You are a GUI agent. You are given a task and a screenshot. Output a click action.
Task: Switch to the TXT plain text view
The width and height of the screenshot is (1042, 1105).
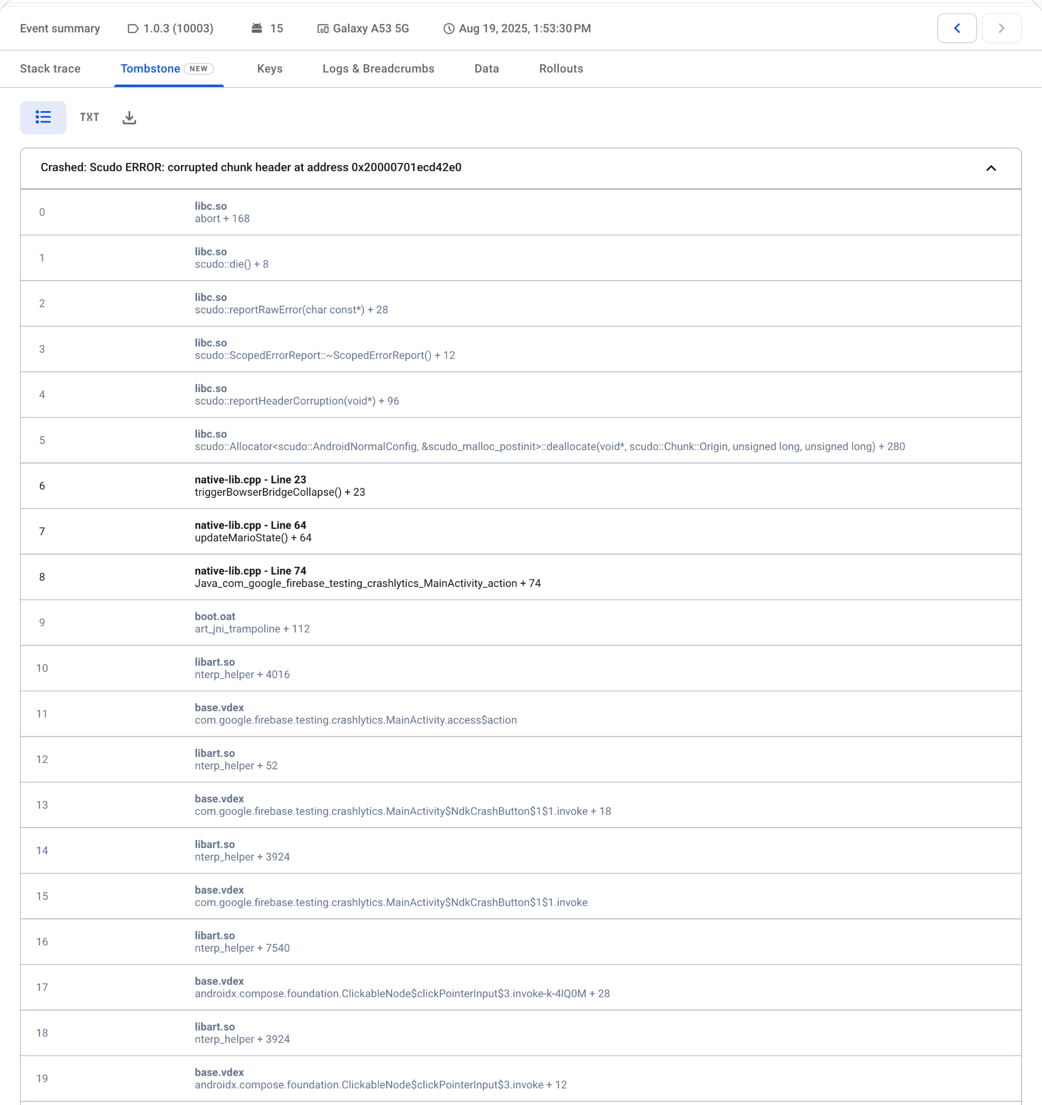pos(89,117)
